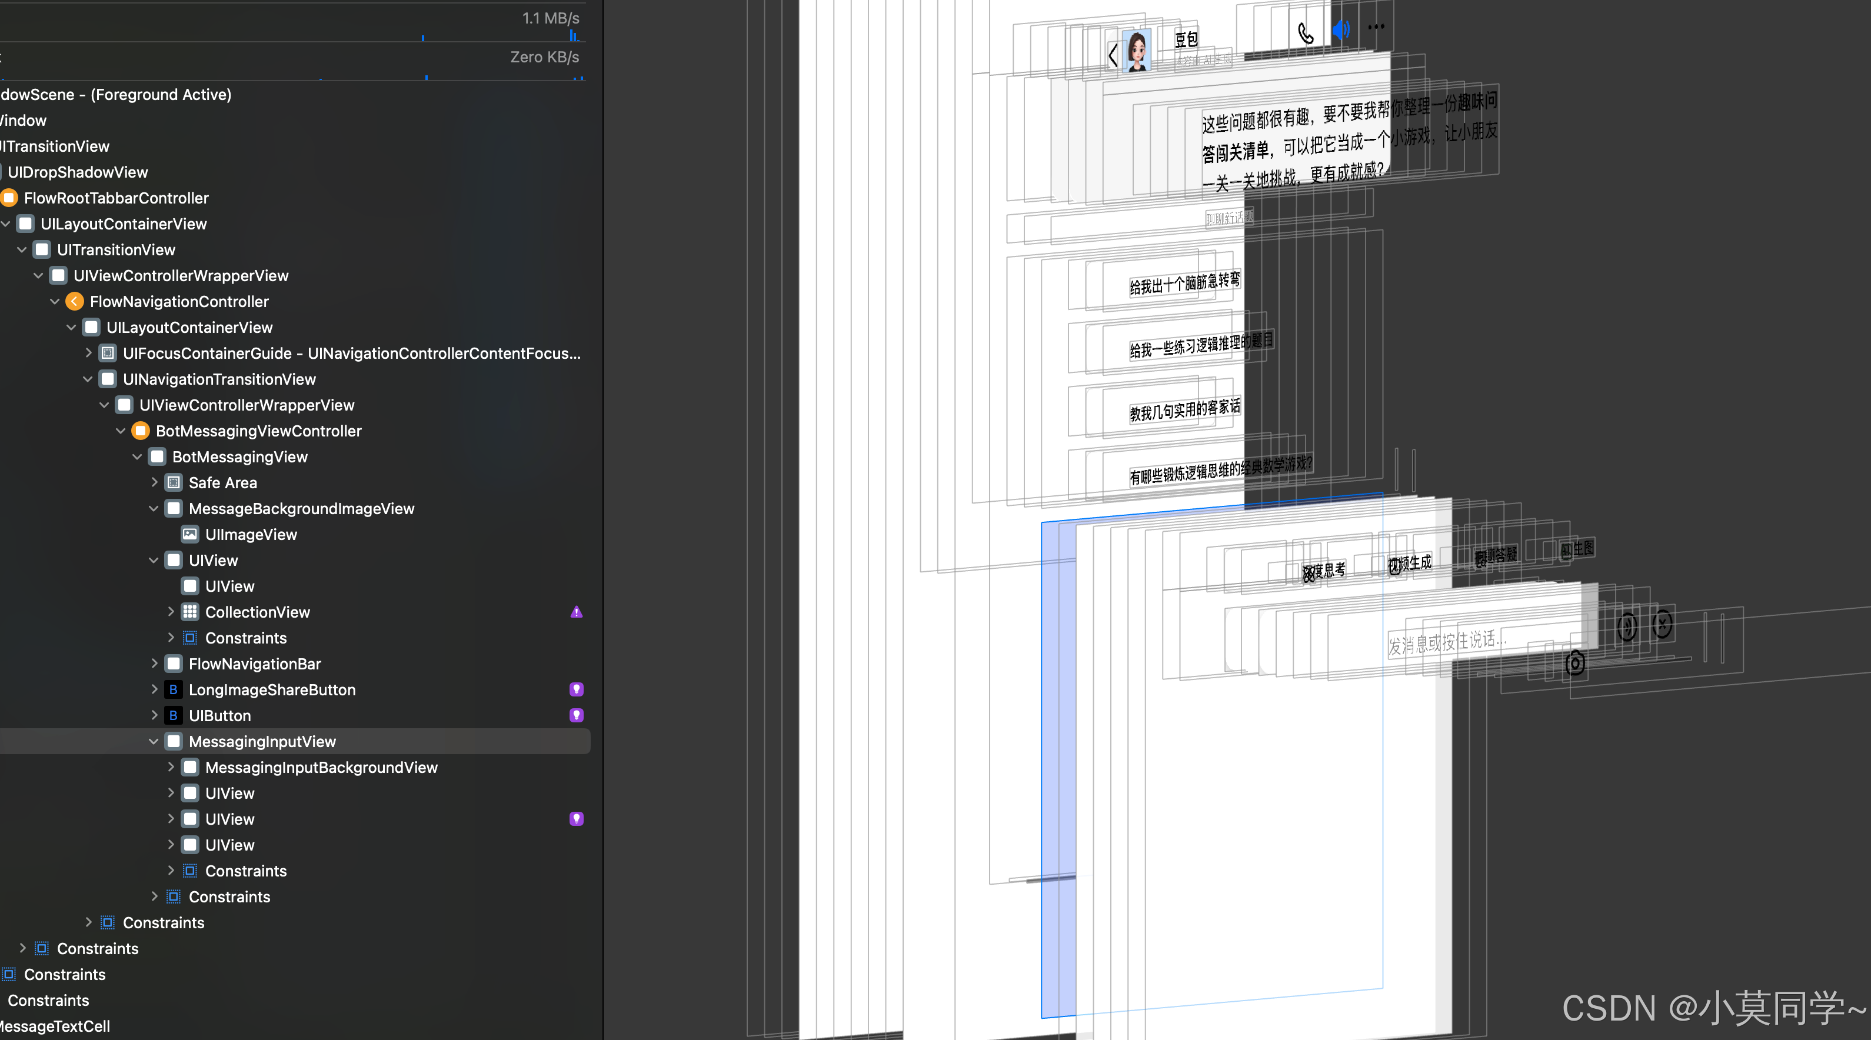Click the blue speaker icon in 3D view
This screenshot has width=1871, height=1040.
pos(1341,30)
